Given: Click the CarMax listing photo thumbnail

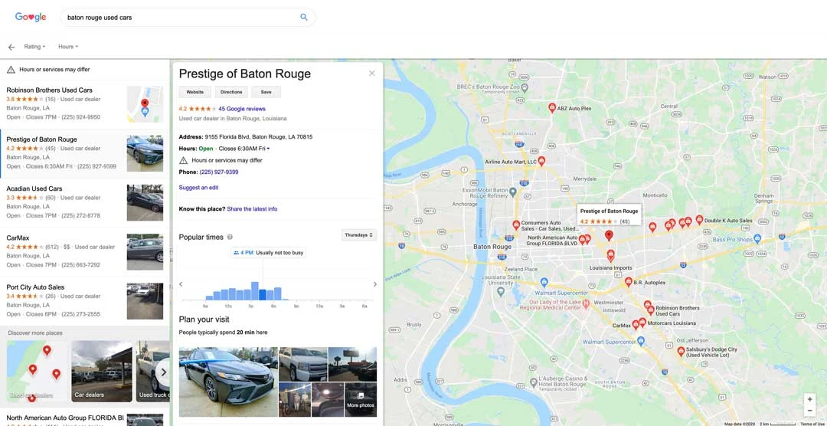Looking at the screenshot, I should click(x=145, y=252).
